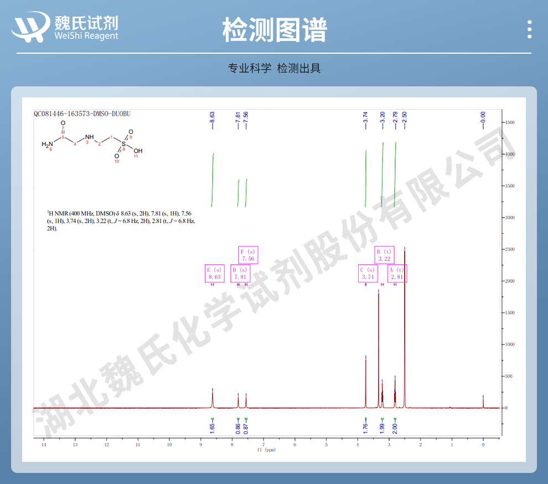Open the three-dot more options menu
Image resolution: width=548 pixels, height=484 pixels.
[530, 29]
